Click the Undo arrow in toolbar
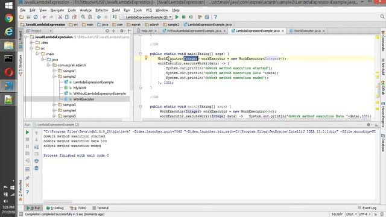The height and width of the screenshot is (217, 386). click(x=44, y=17)
